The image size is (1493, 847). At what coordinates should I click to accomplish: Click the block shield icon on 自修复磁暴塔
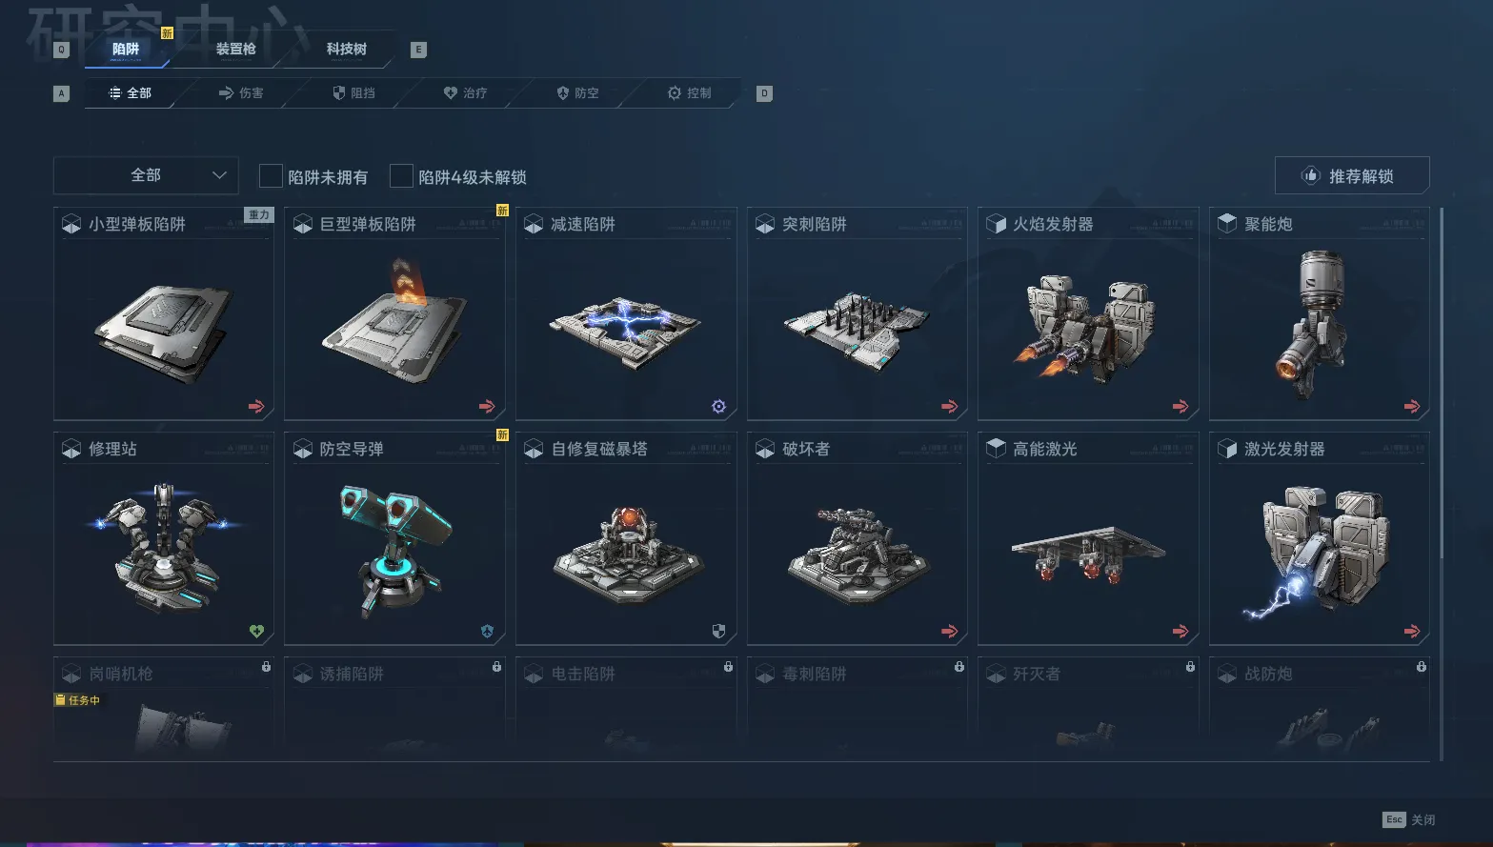tap(718, 632)
